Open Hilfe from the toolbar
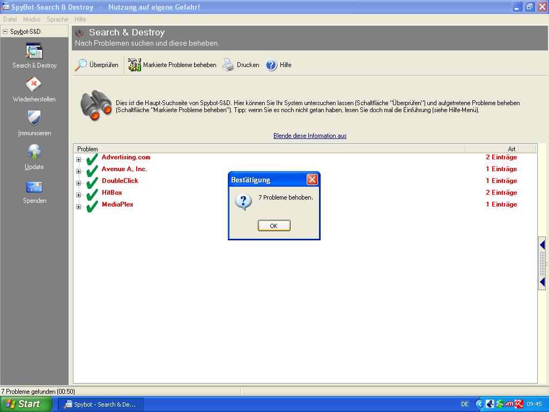 [278, 65]
